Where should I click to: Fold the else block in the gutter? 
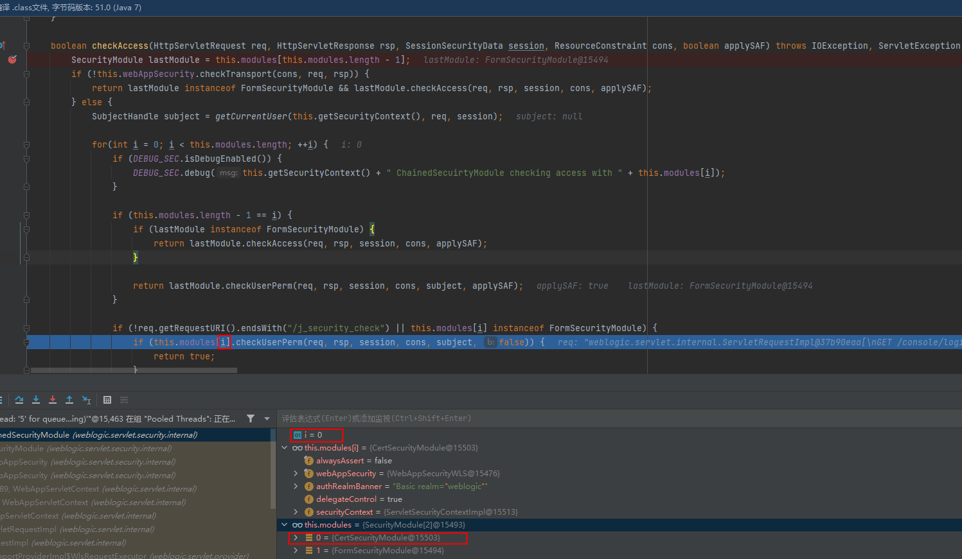click(x=26, y=102)
